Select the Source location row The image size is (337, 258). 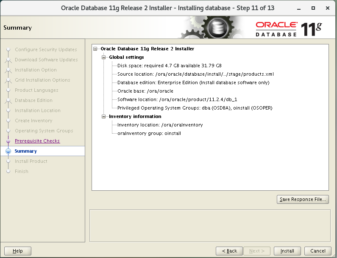[x=195, y=74]
